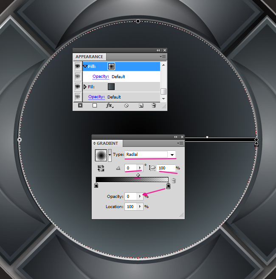Open the fx Add New Effect menu
Screen dimensions: 276x279
pos(110,106)
